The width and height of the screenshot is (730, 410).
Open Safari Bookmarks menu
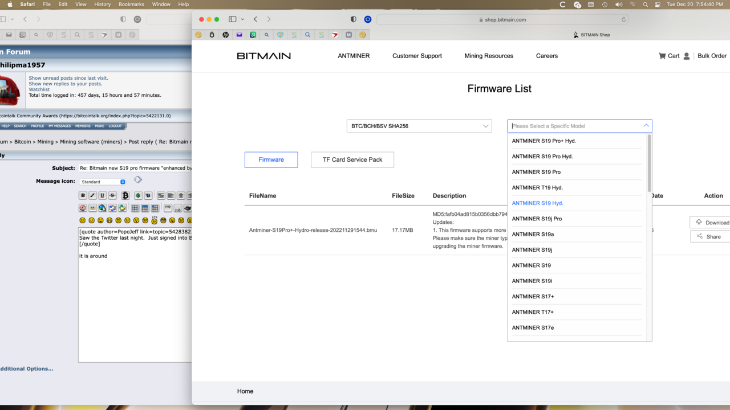point(131,5)
